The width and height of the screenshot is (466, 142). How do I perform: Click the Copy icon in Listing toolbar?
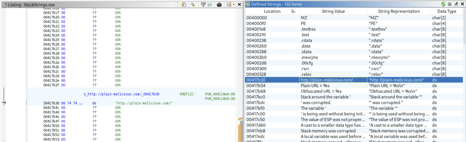pyautogui.click(x=178, y=4)
